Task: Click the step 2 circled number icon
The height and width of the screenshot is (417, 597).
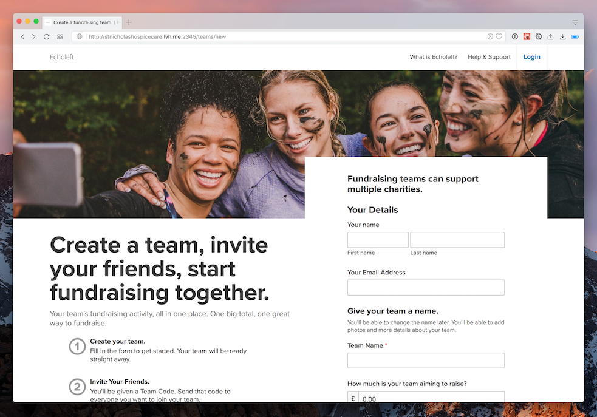Action: [x=77, y=387]
